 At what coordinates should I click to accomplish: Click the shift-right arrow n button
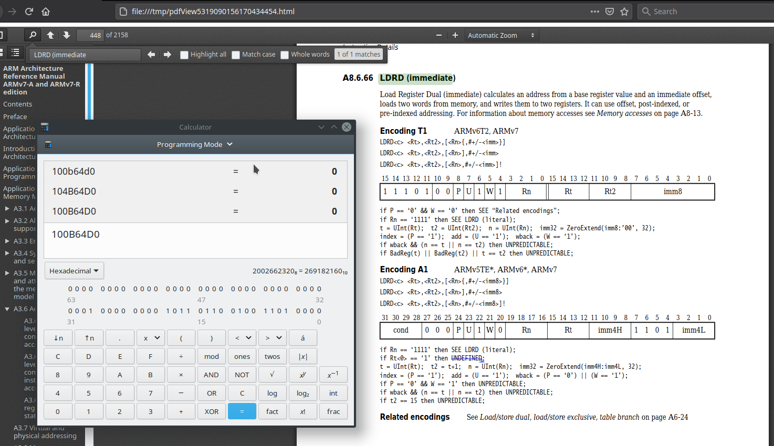point(89,338)
